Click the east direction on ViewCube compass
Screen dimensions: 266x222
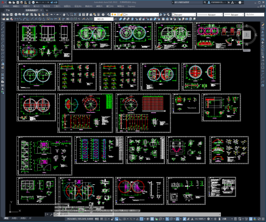point(256,35)
